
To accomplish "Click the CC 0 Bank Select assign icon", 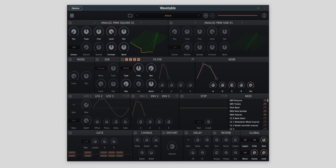I will point(265,118).
